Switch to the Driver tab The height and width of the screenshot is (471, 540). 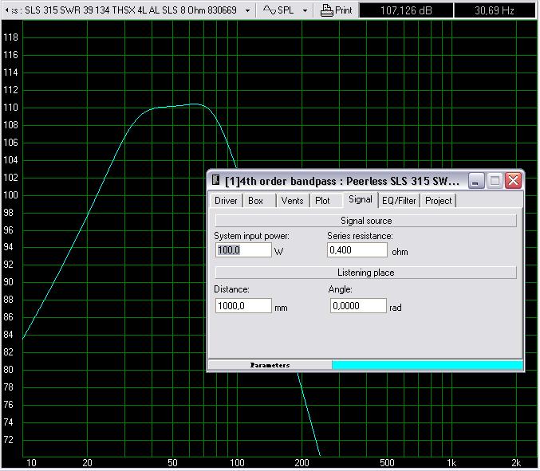tap(226, 201)
